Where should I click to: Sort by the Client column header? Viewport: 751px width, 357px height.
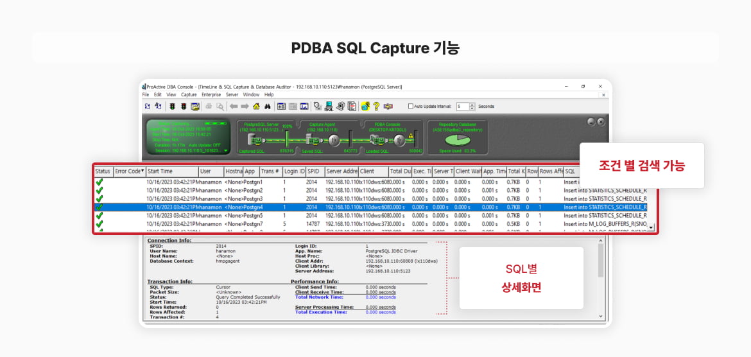[x=374, y=171]
